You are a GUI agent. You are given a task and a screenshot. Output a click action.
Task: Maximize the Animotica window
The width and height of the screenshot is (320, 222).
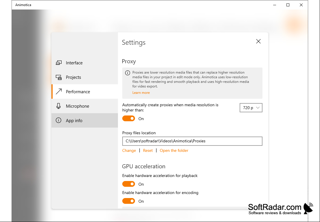288,5
